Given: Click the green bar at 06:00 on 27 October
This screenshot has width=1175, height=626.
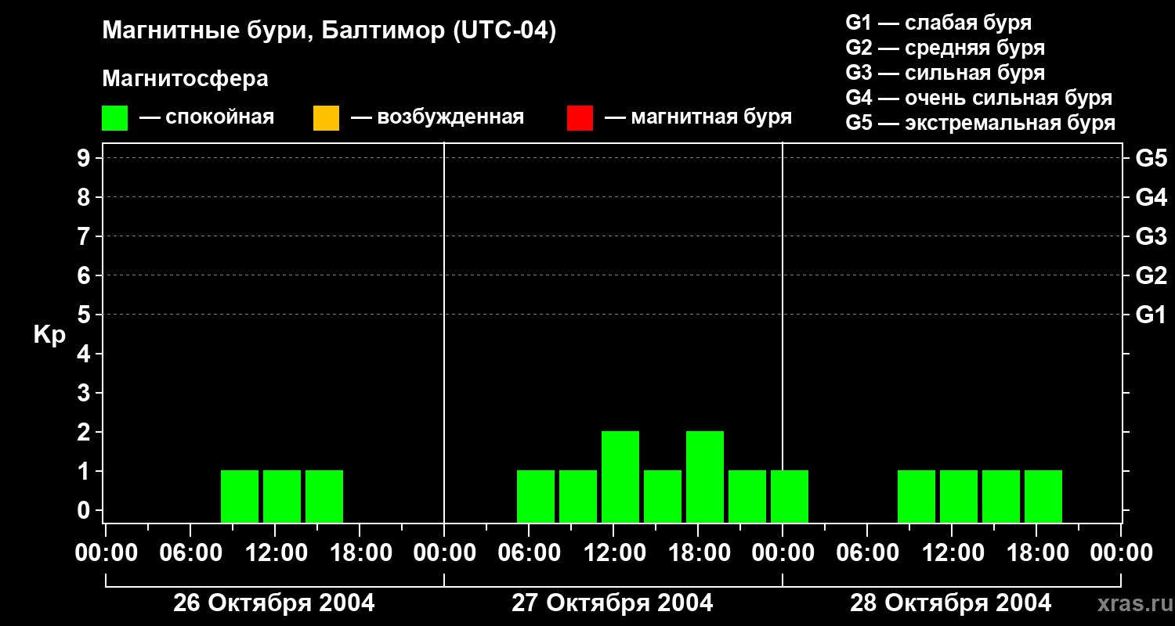Looking at the screenshot, I should 536,496.
